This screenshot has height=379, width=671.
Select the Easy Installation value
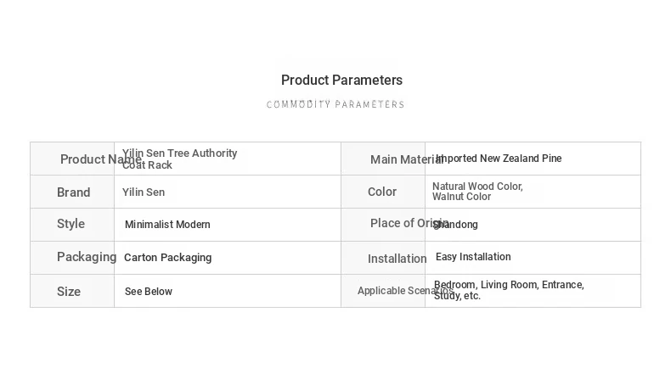coord(473,257)
